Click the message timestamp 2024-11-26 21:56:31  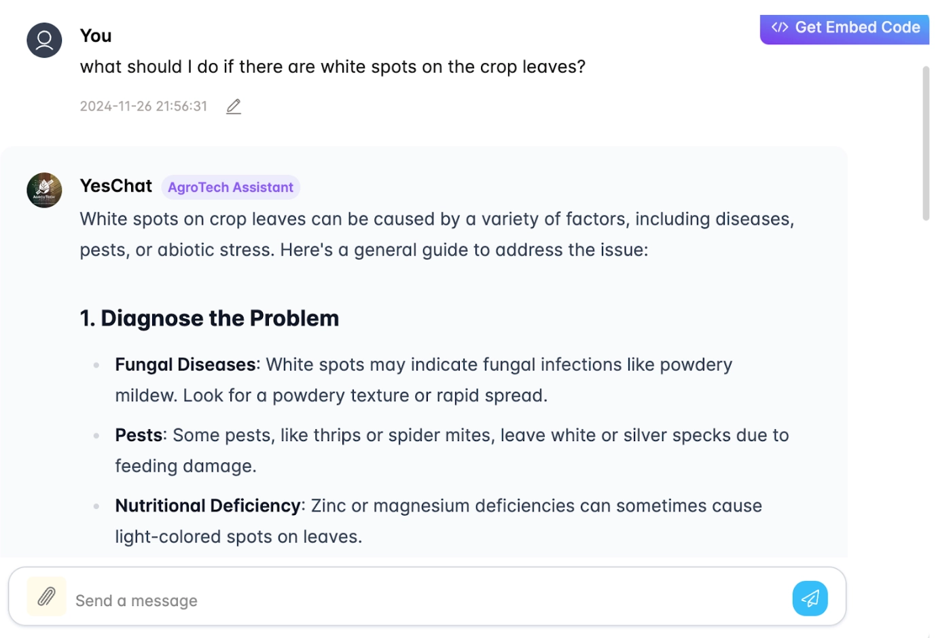(x=143, y=107)
